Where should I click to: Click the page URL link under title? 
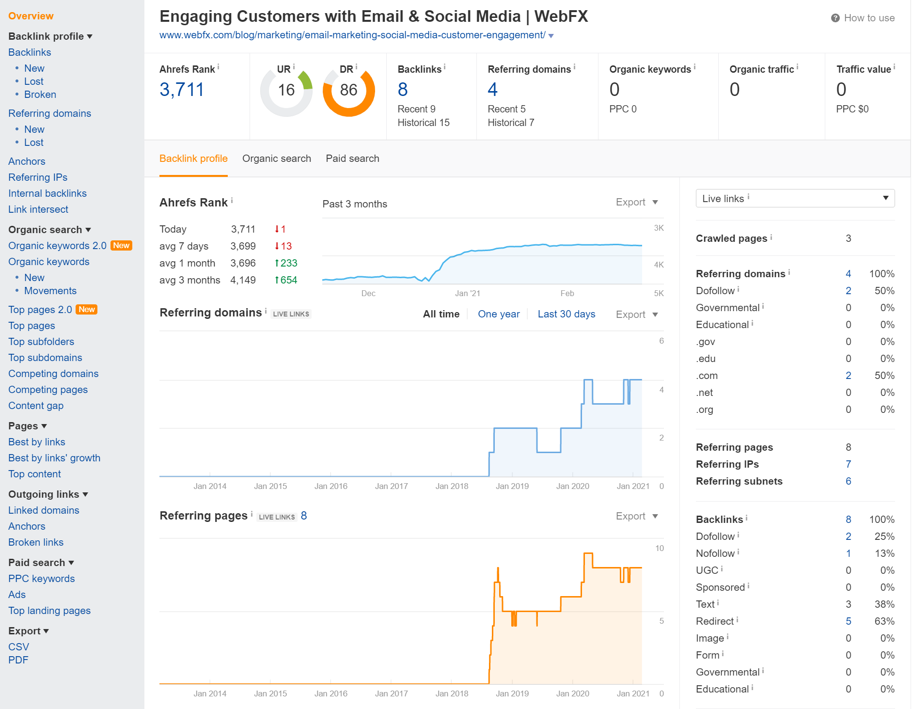352,35
